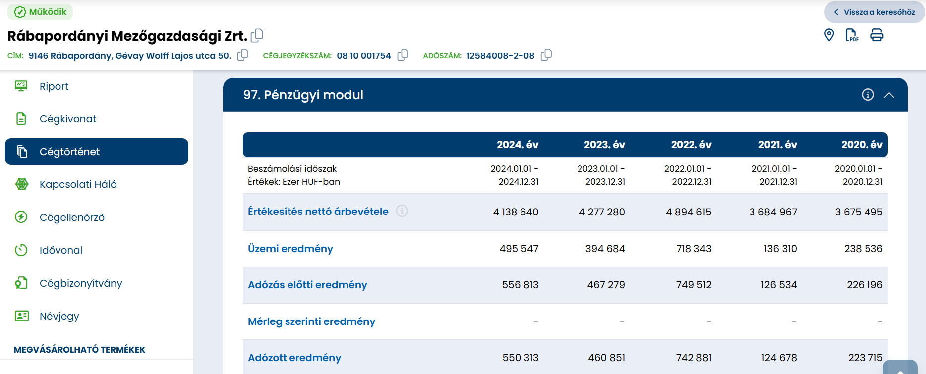
Task: Open Riport in the sidebar
Action: (54, 86)
